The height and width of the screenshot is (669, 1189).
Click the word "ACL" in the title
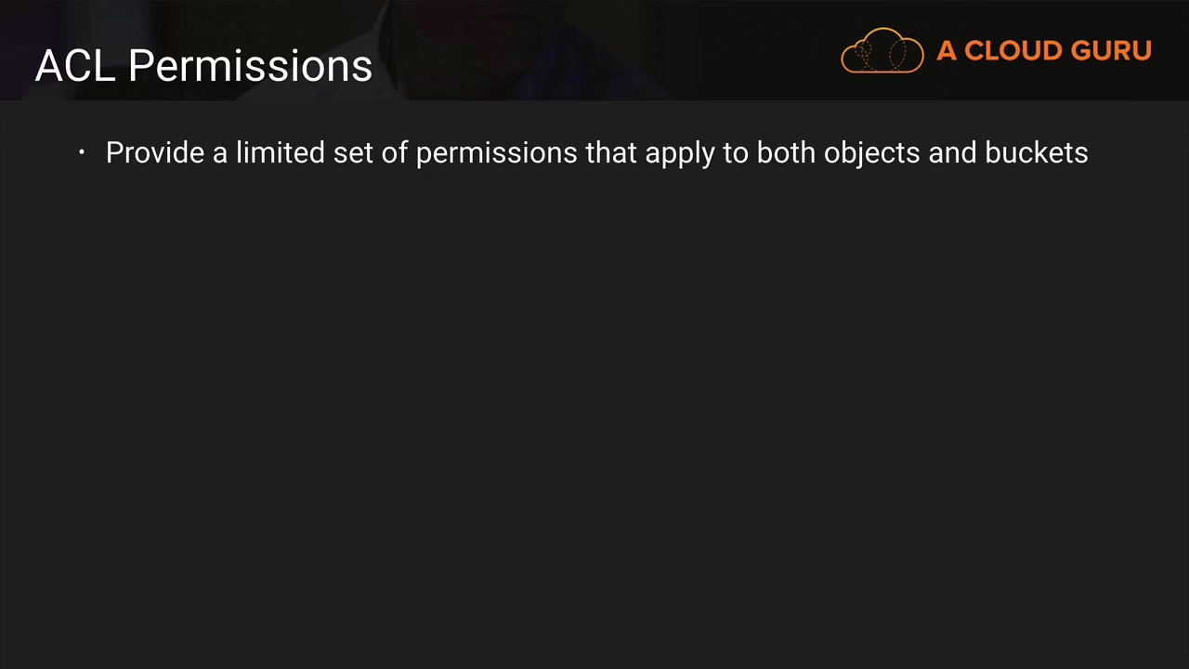pos(74,66)
